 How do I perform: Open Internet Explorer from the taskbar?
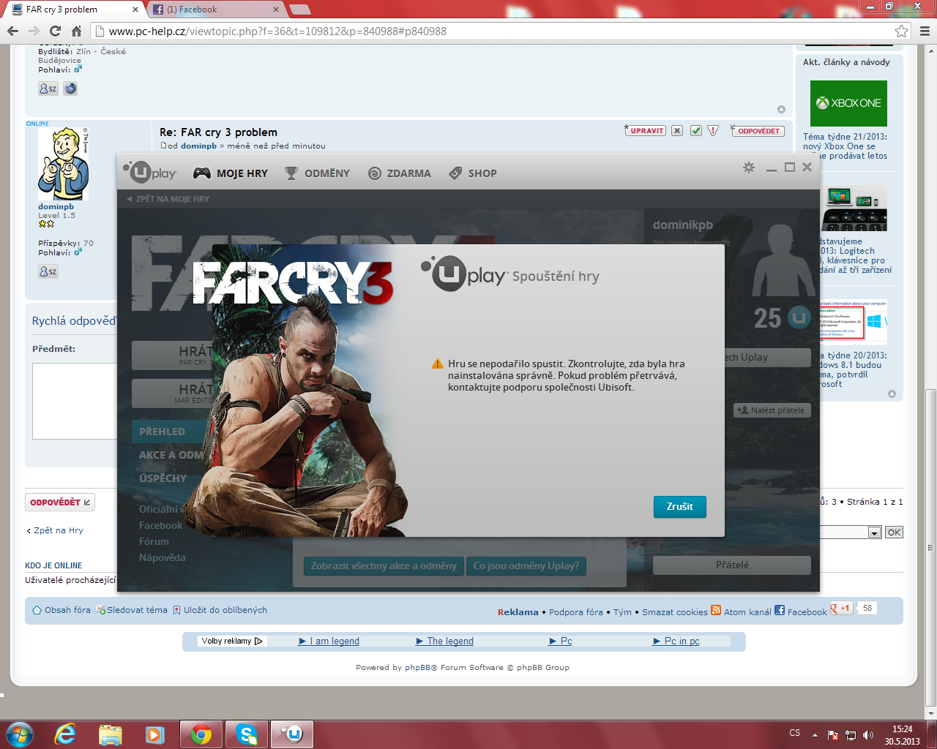(x=65, y=734)
